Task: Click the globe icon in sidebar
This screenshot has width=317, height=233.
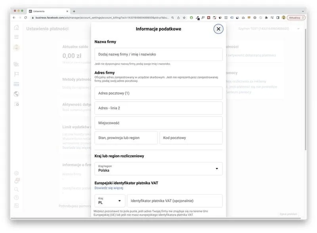Action: click(17, 94)
